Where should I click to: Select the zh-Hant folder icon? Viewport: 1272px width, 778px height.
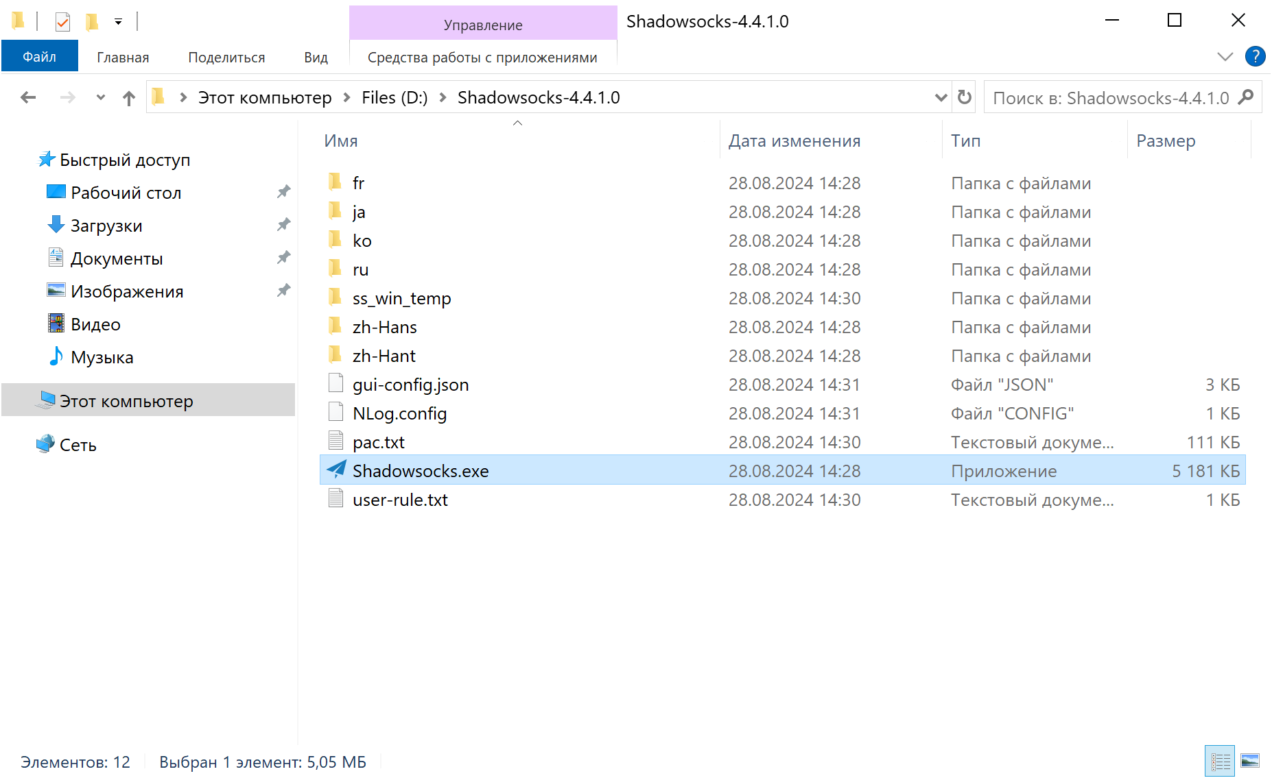point(335,354)
